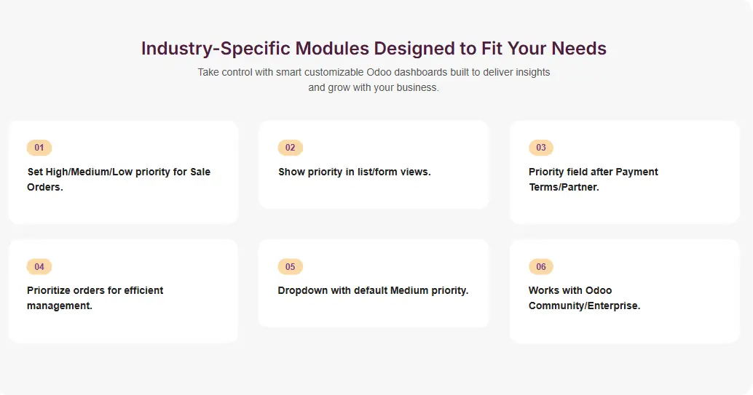Screen dimensions: 753x395
Task: Click the Industry-Specific Modules heading
Action: pos(374,49)
